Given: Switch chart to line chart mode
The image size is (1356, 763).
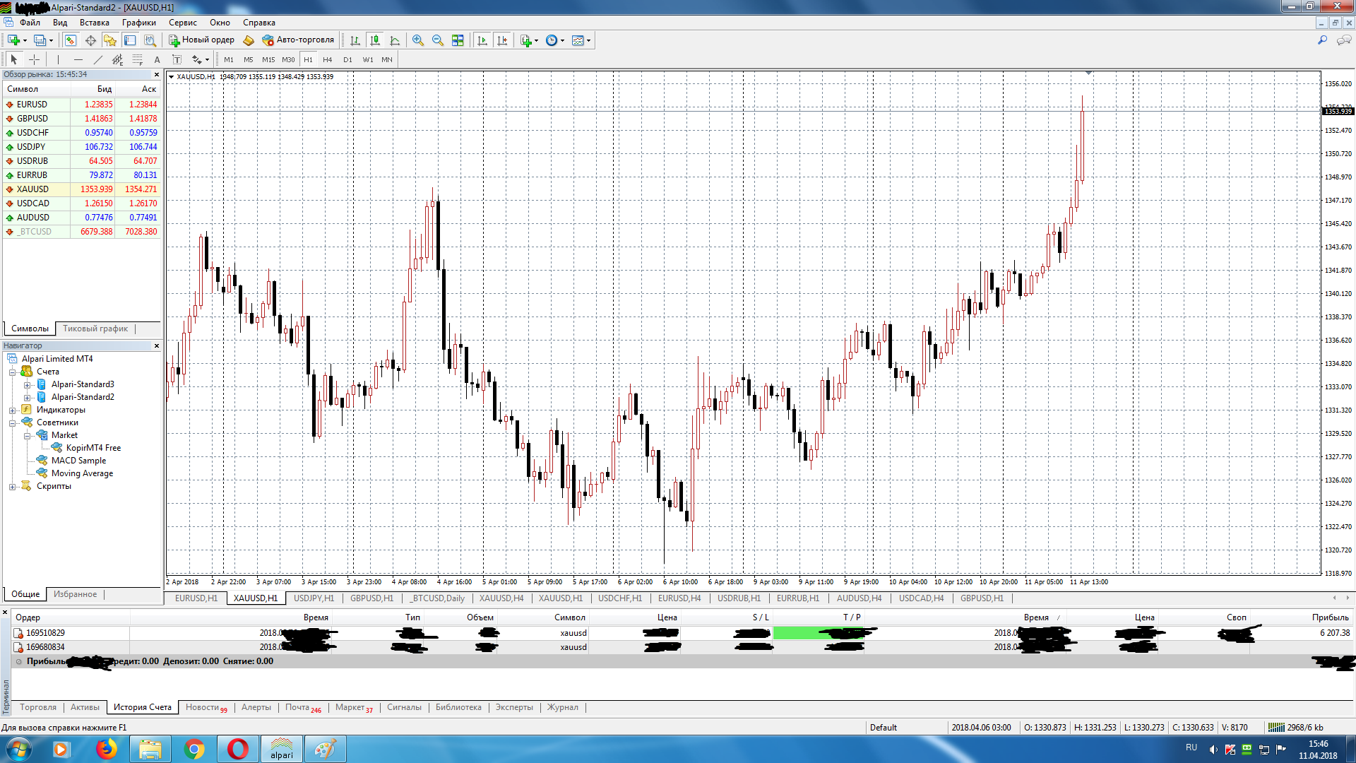Looking at the screenshot, I should pyautogui.click(x=395, y=40).
